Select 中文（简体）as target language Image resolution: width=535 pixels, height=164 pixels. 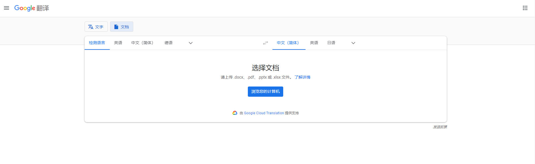click(288, 43)
